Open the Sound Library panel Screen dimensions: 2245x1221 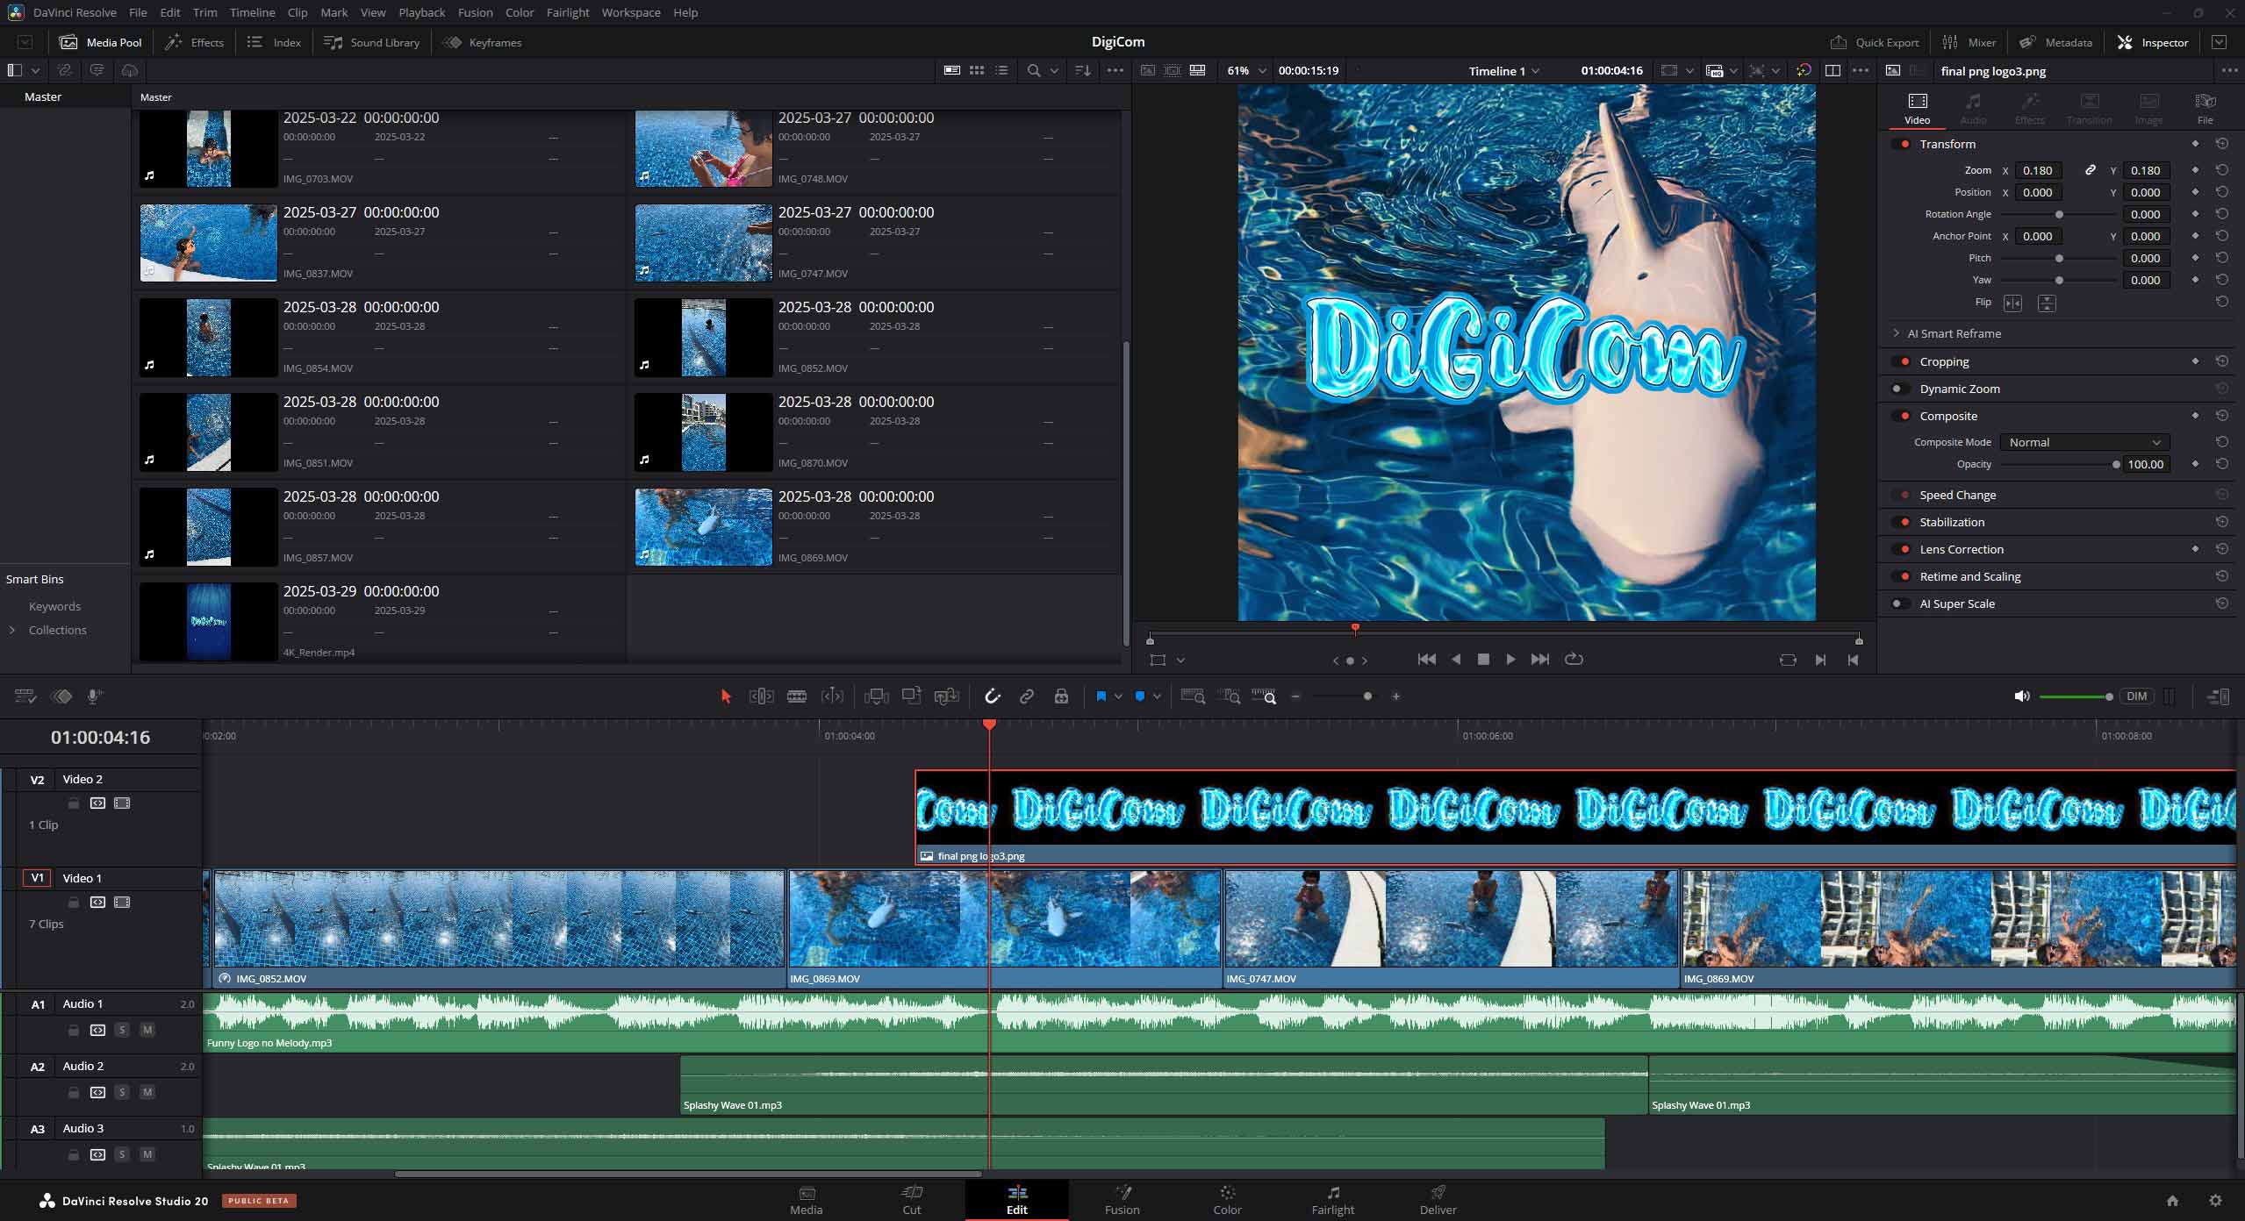coord(371,42)
